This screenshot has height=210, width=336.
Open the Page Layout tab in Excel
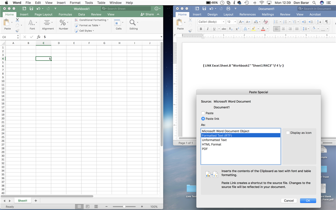[x=43, y=14]
